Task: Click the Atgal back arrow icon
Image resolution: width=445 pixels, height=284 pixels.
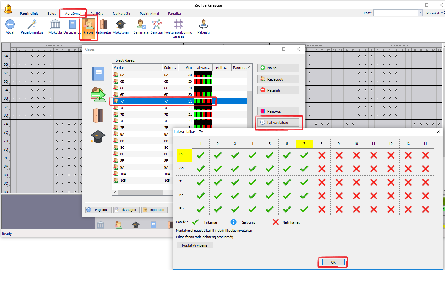Action: (10, 25)
